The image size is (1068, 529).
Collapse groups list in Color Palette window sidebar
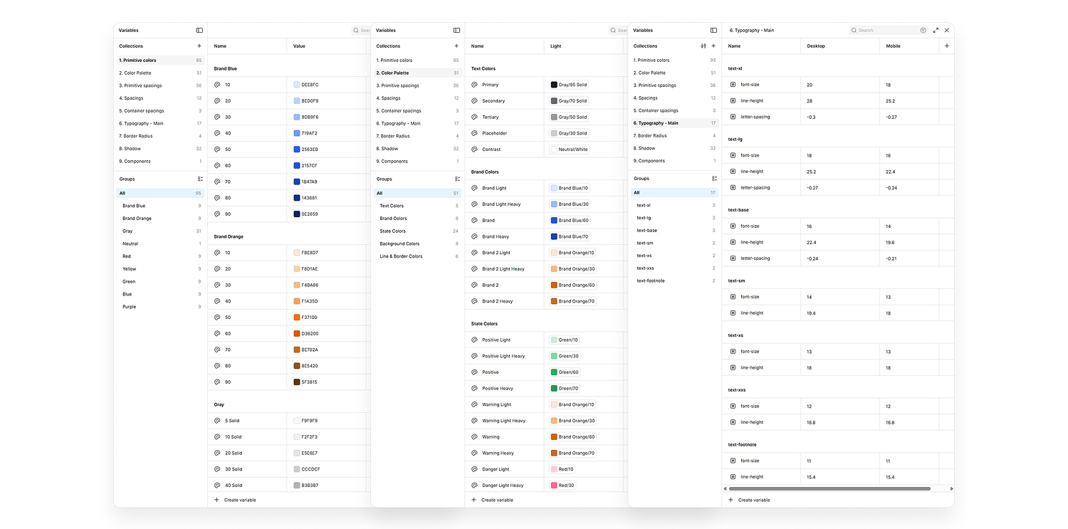[x=457, y=179]
